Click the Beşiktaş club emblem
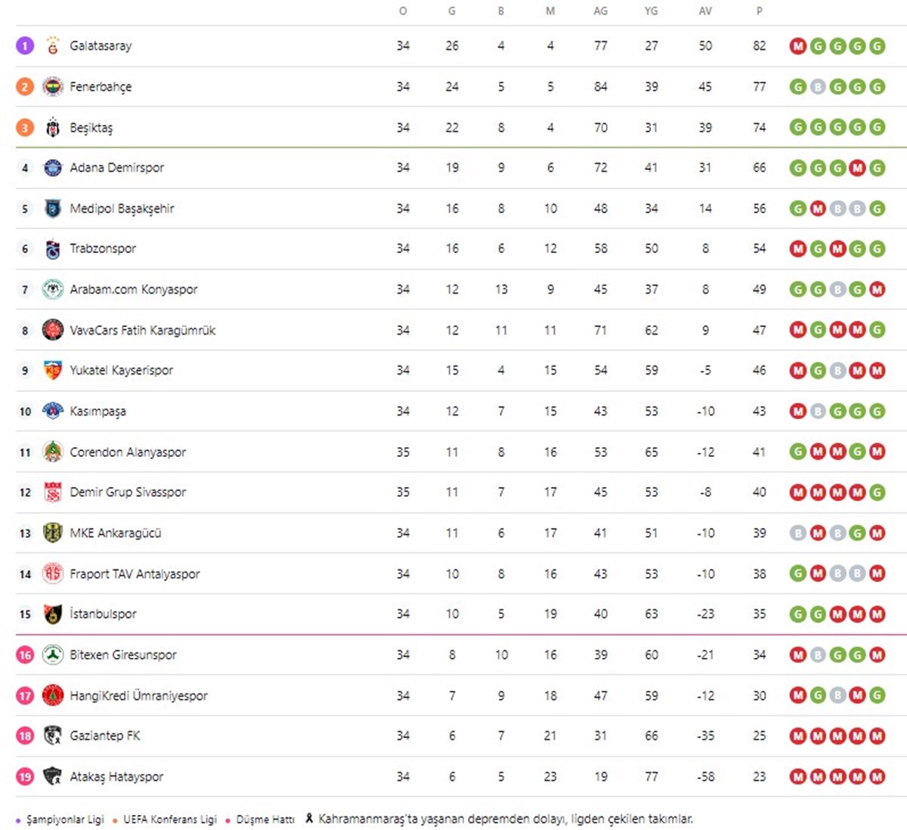The width and height of the screenshot is (907, 830). coord(52,128)
